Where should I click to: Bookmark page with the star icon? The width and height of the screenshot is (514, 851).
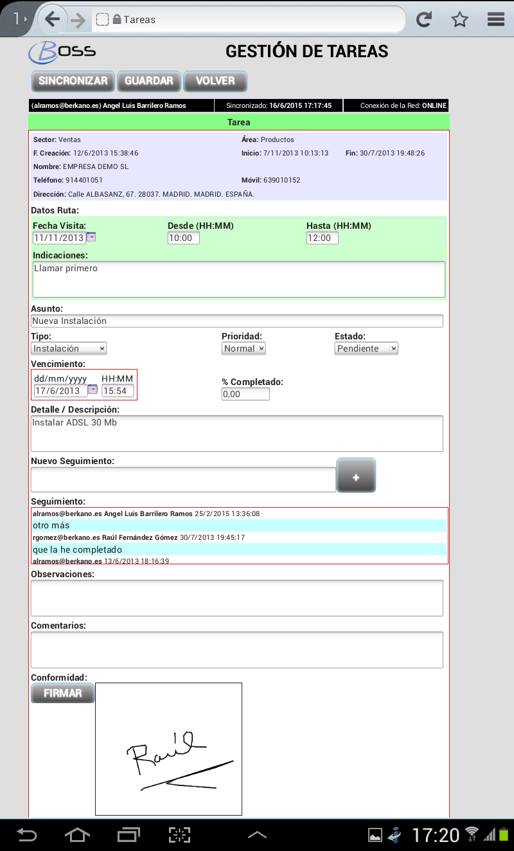(x=459, y=20)
